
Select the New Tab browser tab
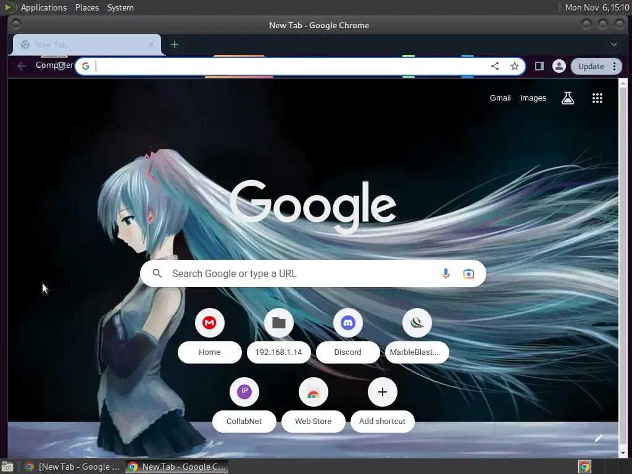coord(86,44)
